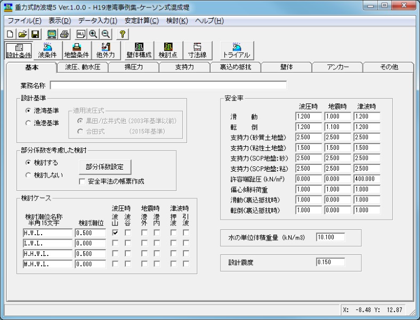Click the yellow help question mark icon

coord(122,34)
